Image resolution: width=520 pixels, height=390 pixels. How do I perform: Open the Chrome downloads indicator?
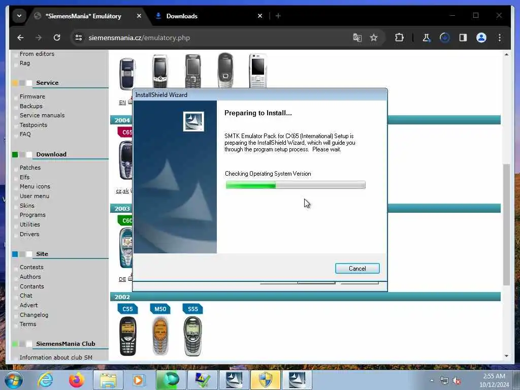(445, 38)
